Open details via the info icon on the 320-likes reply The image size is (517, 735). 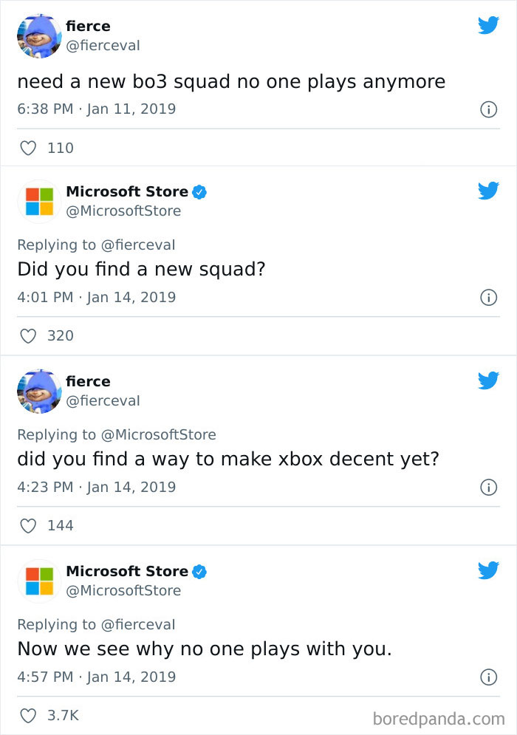(488, 298)
